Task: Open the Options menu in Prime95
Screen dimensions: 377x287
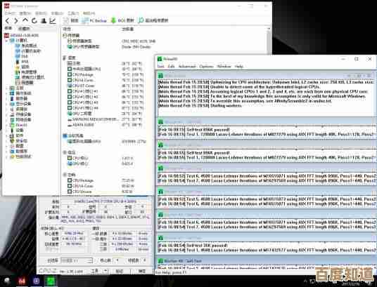Action: (207, 66)
